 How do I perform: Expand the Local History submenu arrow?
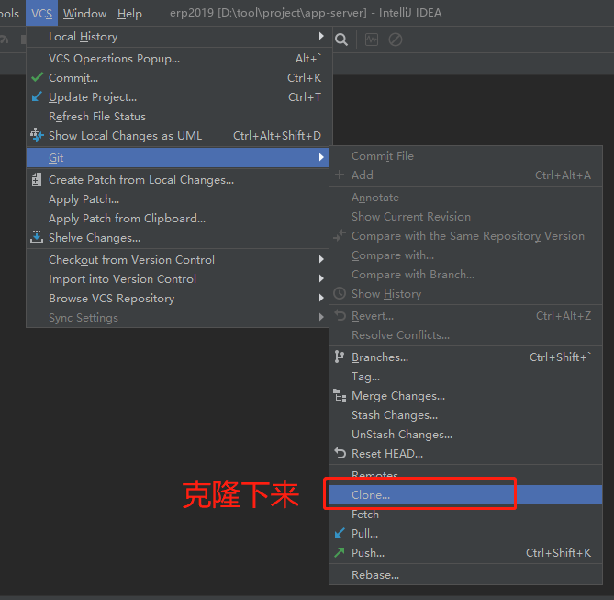tap(321, 36)
